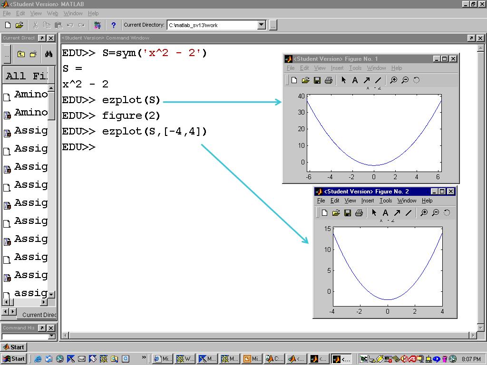Click the New M-file icon in MATLAB toolbar
This screenshot has width=487, height=365.
(x=8, y=25)
